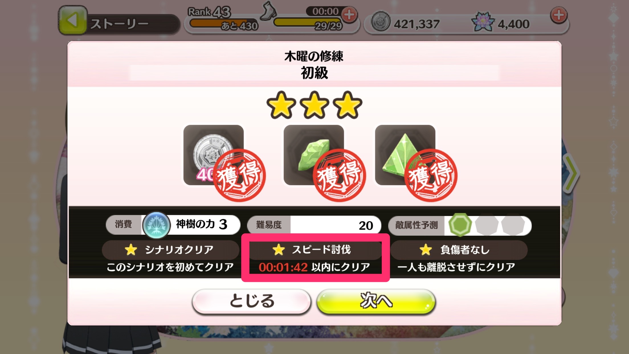Select the silver coin reward thumbnail
This screenshot has height=354, width=629.
[213, 155]
